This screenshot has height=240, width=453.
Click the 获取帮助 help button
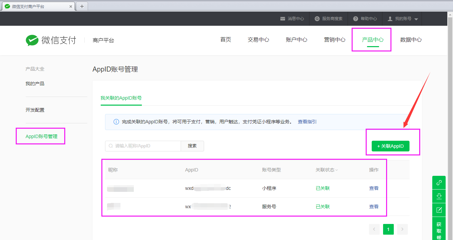tap(439, 229)
